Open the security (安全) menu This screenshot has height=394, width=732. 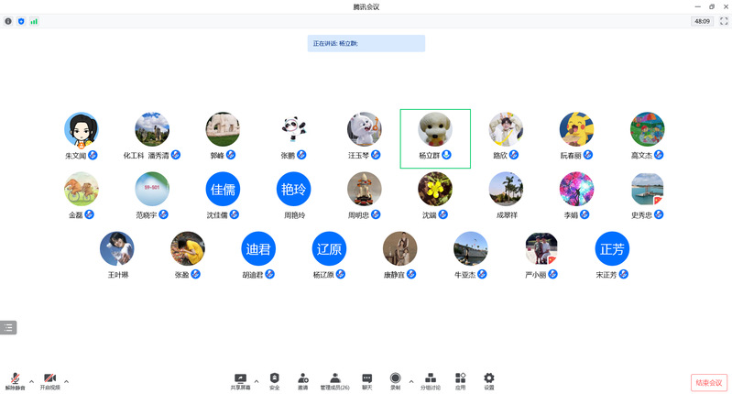275,381
